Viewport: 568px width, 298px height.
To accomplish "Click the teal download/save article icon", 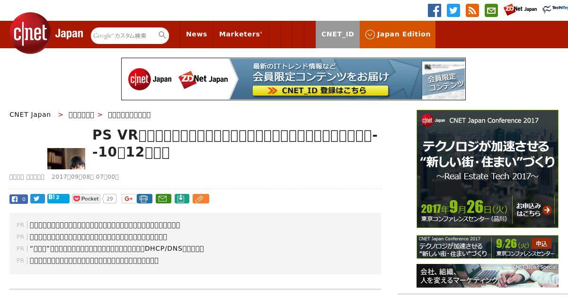I will [x=182, y=199].
